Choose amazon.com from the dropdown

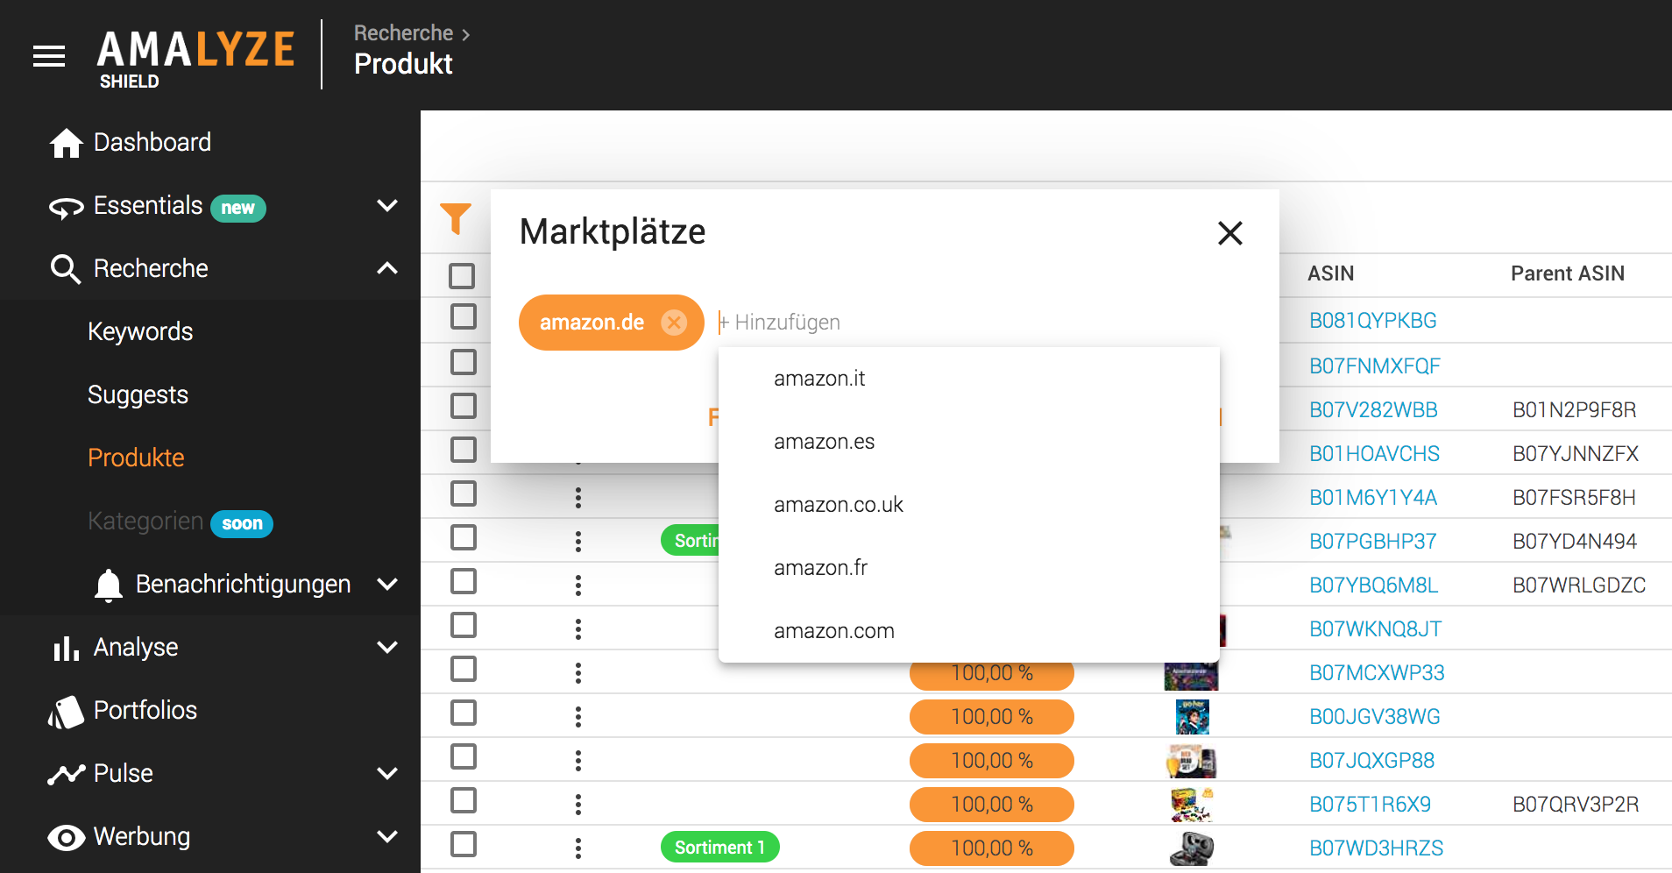coord(969,631)
